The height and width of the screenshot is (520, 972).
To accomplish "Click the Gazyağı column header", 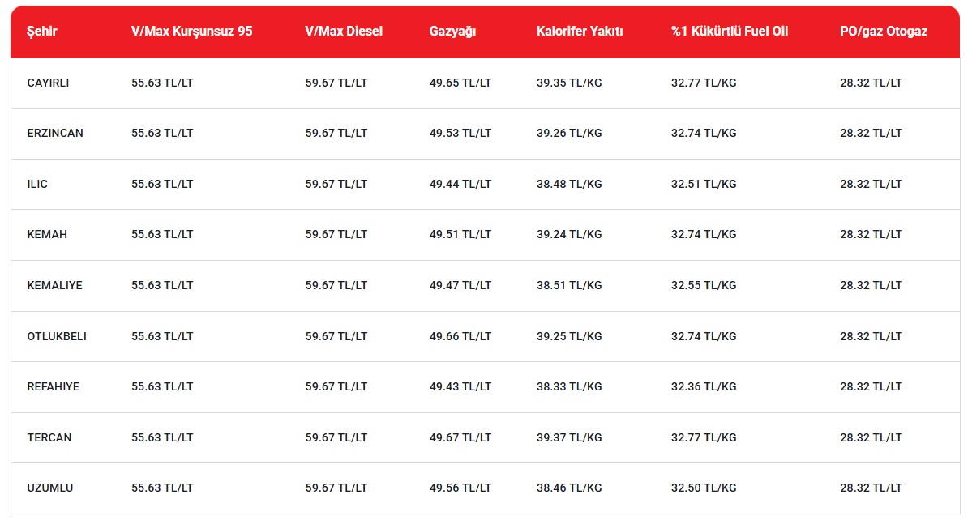I will 452,32.
